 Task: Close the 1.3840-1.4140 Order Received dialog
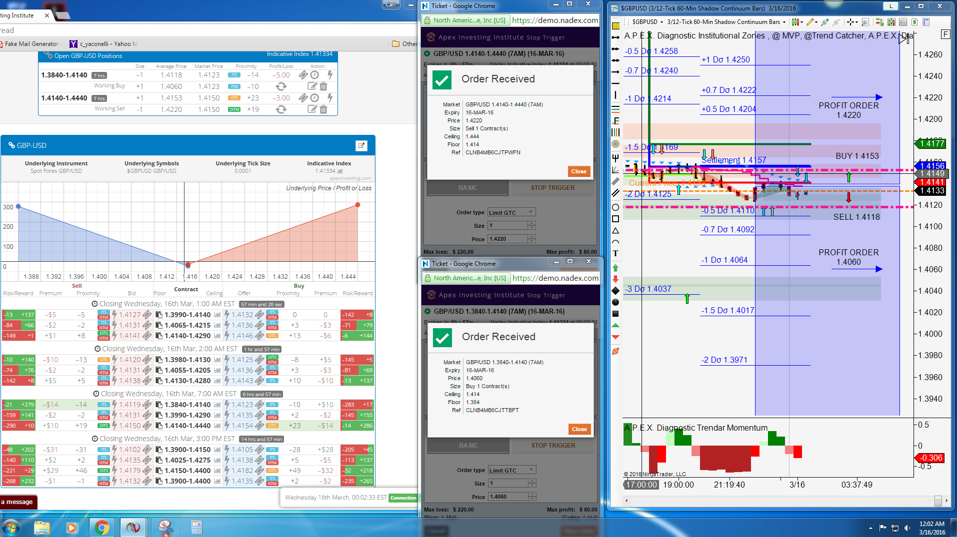[579, 429]
